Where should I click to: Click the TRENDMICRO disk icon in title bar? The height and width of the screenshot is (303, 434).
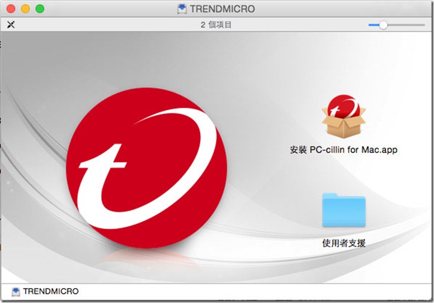point(182,9)
